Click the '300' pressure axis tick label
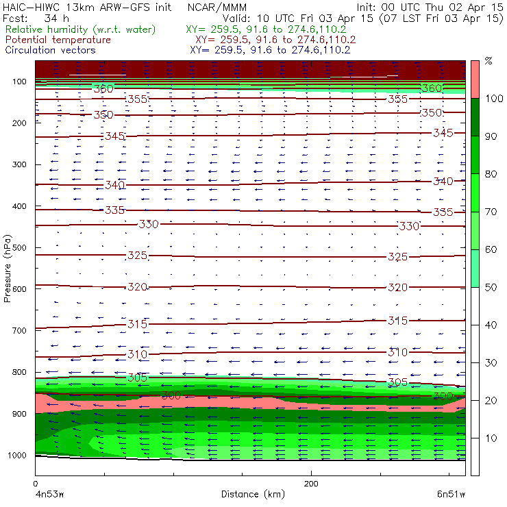 (19, 164)
